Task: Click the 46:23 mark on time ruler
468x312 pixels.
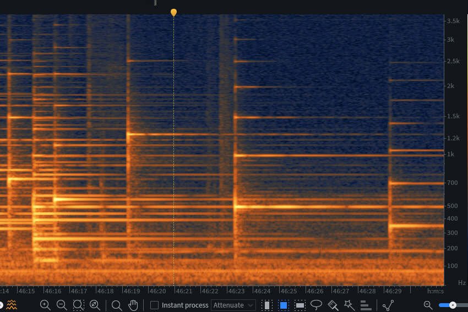Action: 236,291
